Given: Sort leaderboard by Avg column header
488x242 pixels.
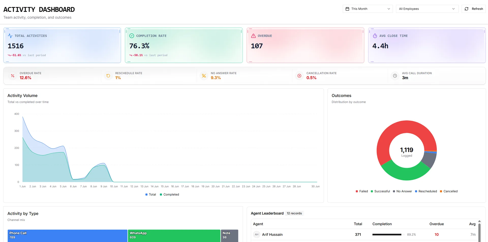Looking at the screenshot, I should tap(472, 224).
